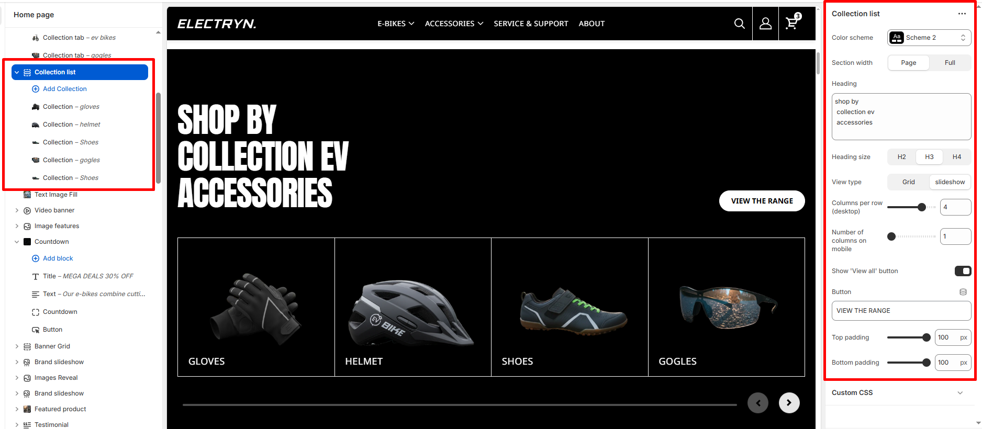Click the previous slide arrow button
Image resolution: width=982 pixels, height=429 pixels.
click(758, 403)
